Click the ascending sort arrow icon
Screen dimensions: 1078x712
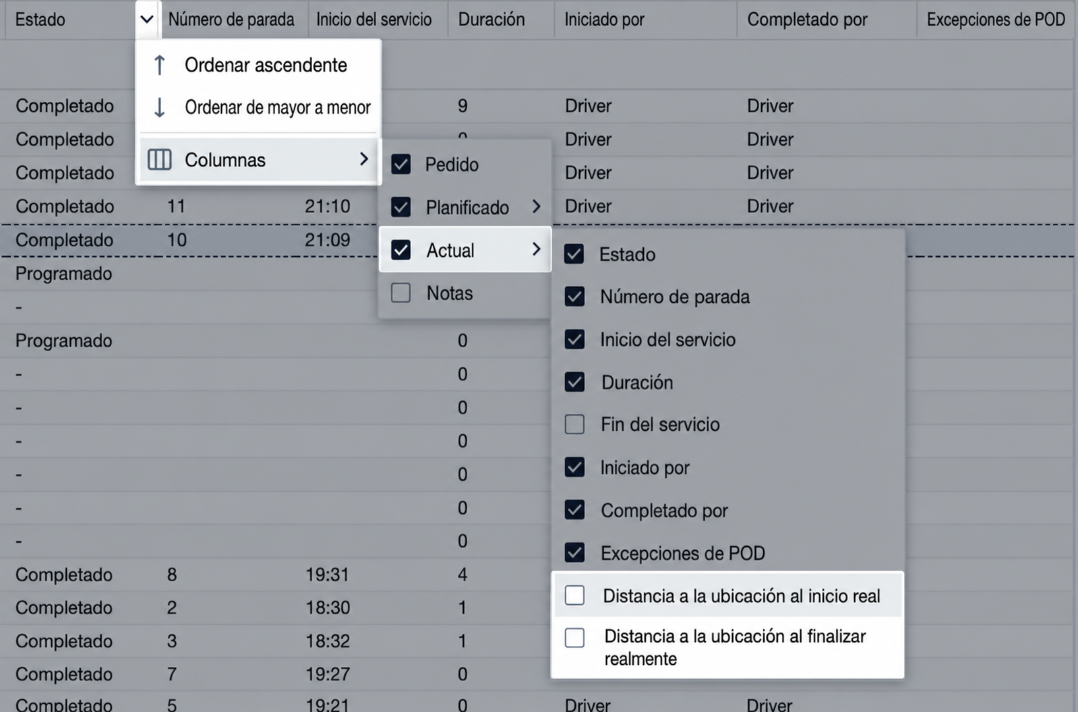[x=159, y=65]
